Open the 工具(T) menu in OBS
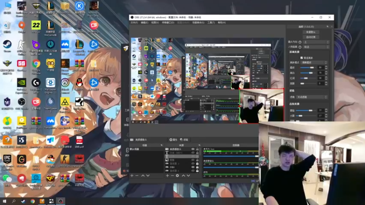 point(211,22)
